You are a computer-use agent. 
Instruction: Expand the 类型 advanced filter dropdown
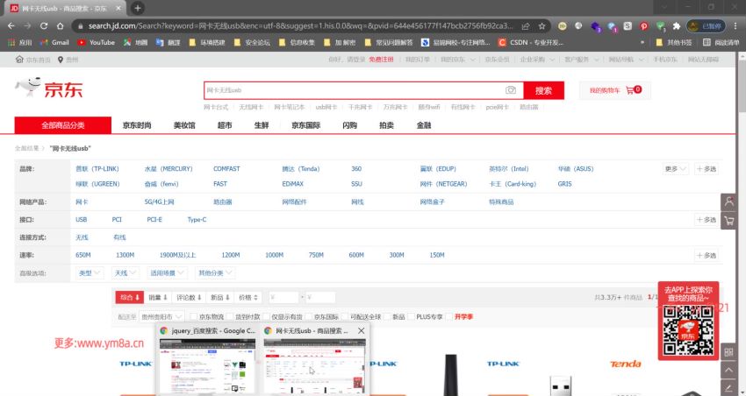(x=88, y=273)
